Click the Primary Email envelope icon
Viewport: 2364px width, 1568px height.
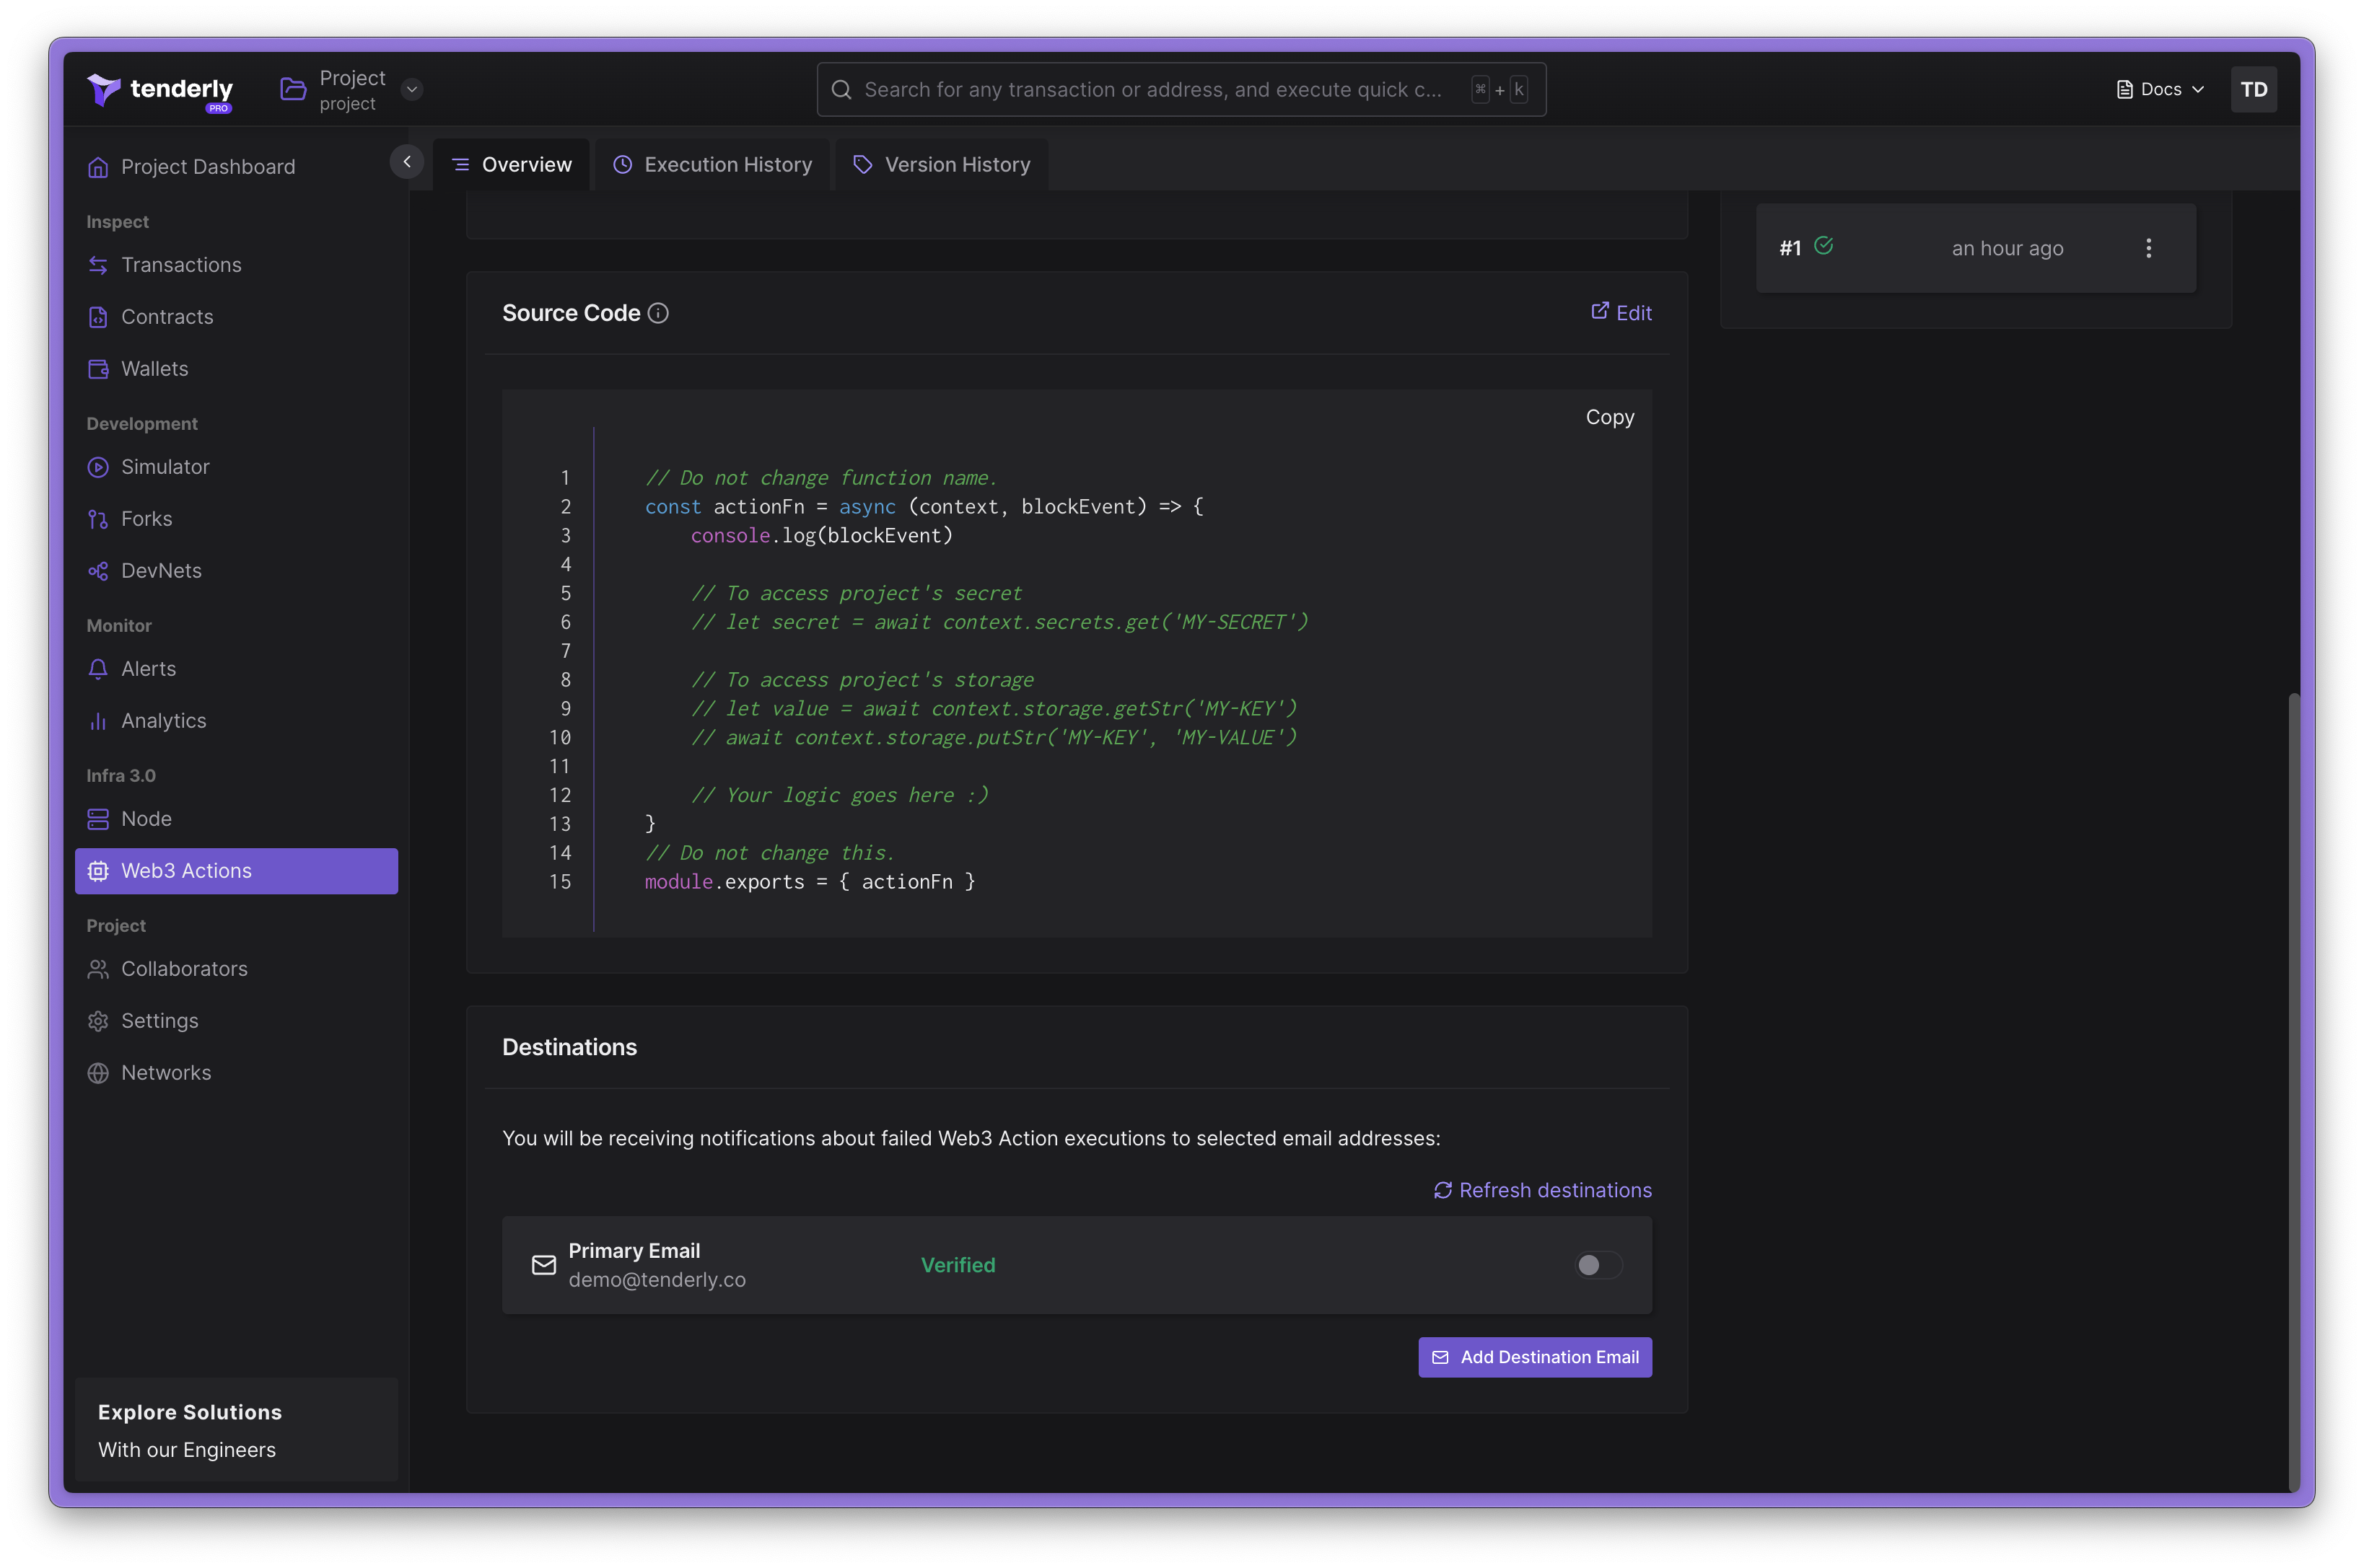tap(543, 1265)
